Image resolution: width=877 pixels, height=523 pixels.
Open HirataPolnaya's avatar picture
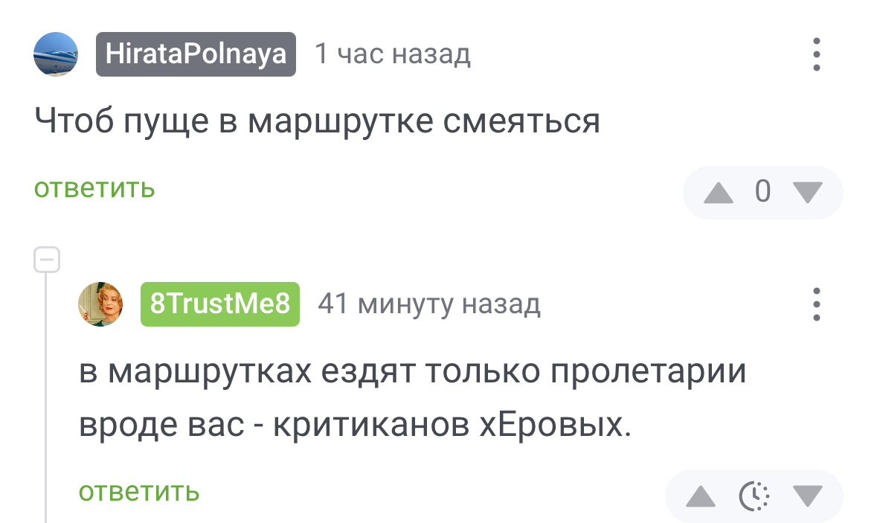(x=57, y=54)
